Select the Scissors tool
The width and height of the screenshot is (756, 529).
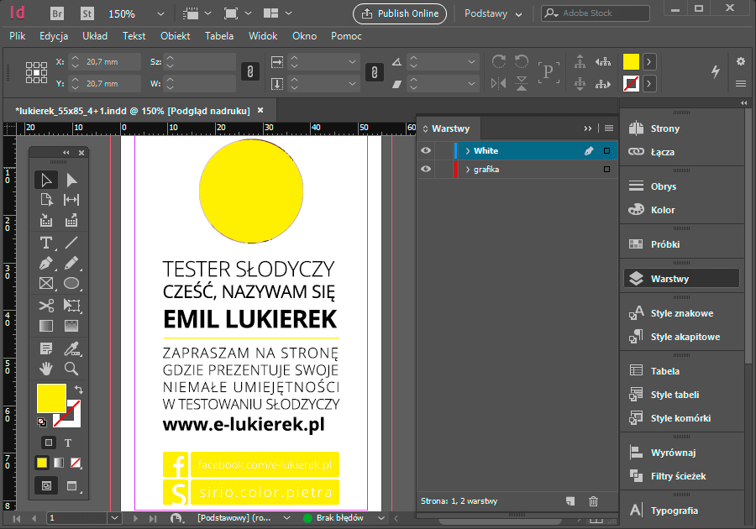pos(46,305)
